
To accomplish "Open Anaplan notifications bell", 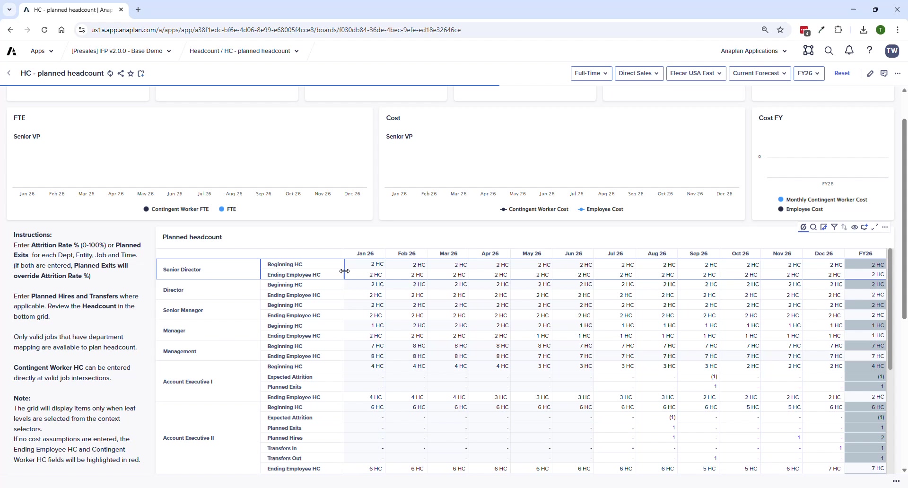I will pyautogui.click(x=849, y=51).
